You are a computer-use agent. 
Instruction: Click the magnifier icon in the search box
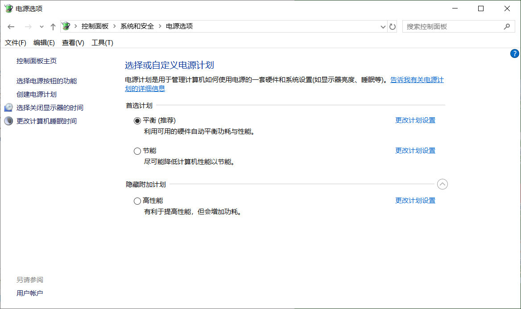coord(507,26)
